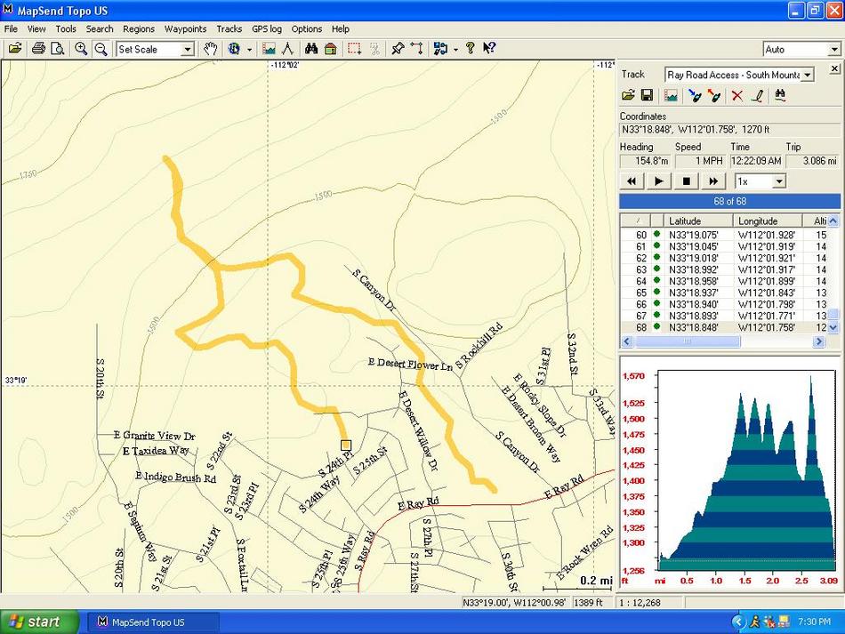Click the Windows Start button
Screen dimensions: 845x634
tap(37, 622)
